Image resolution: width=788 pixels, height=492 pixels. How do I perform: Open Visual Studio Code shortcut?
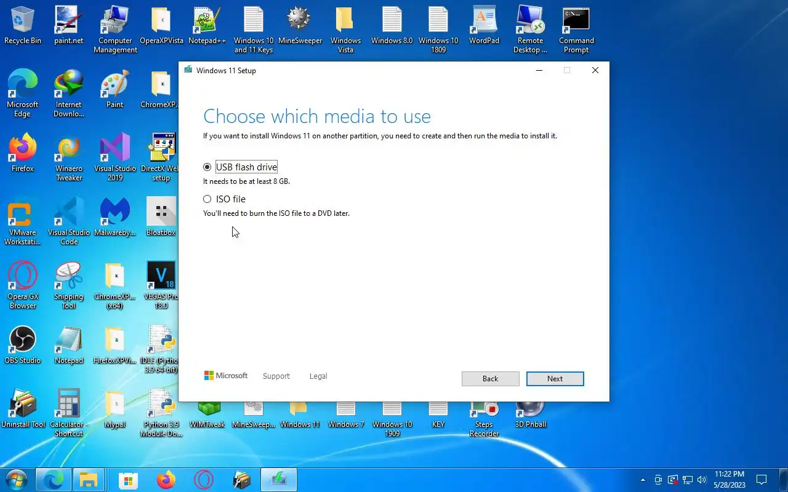(69, 222)
